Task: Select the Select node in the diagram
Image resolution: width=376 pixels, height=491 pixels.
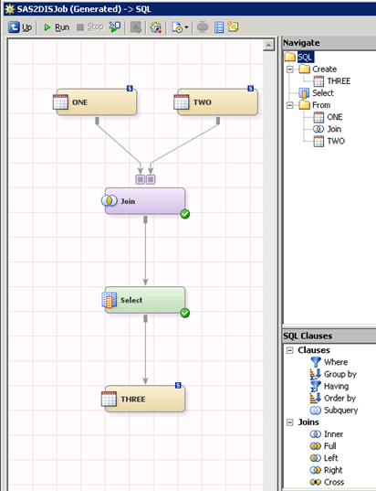Action: pos(145,300)
